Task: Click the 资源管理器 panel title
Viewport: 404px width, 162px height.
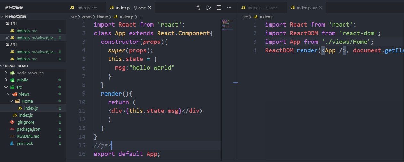Action: [x=14, y=7]
